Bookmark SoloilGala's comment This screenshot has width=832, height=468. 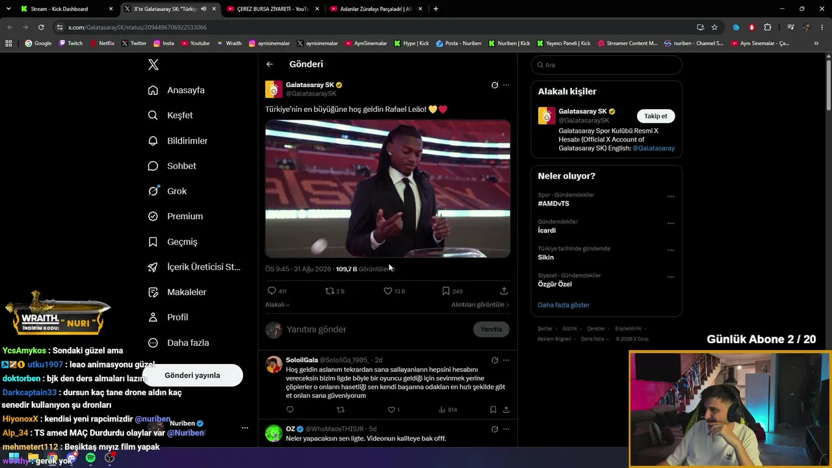493,409
